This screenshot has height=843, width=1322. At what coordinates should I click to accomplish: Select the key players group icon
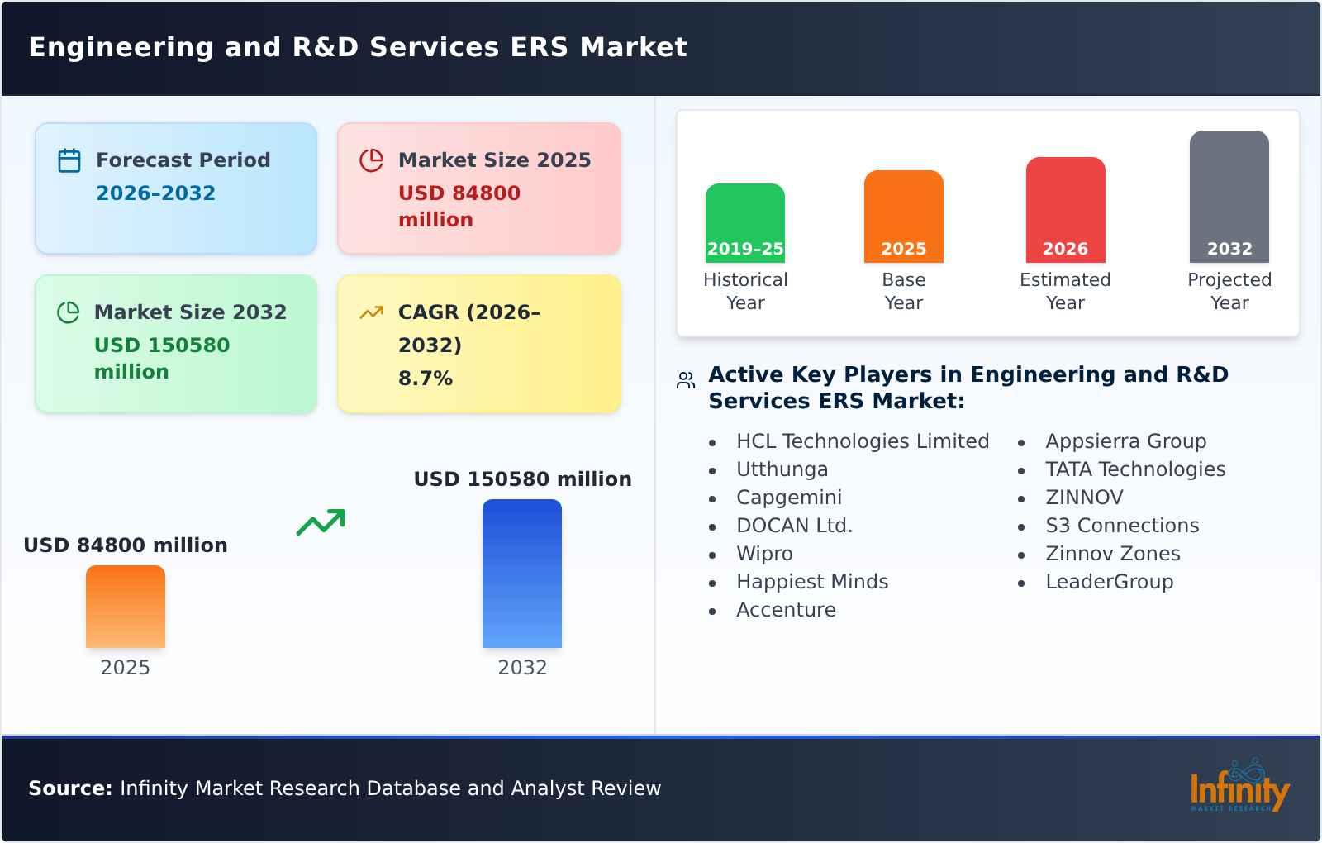(684, 379)
